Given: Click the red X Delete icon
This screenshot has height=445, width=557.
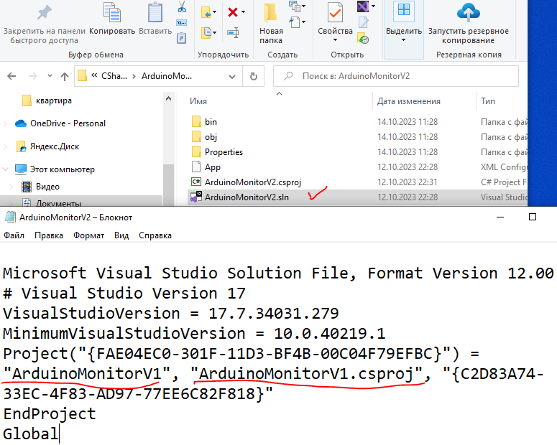Looking at the screenshot, I should [x=233, y=12].
